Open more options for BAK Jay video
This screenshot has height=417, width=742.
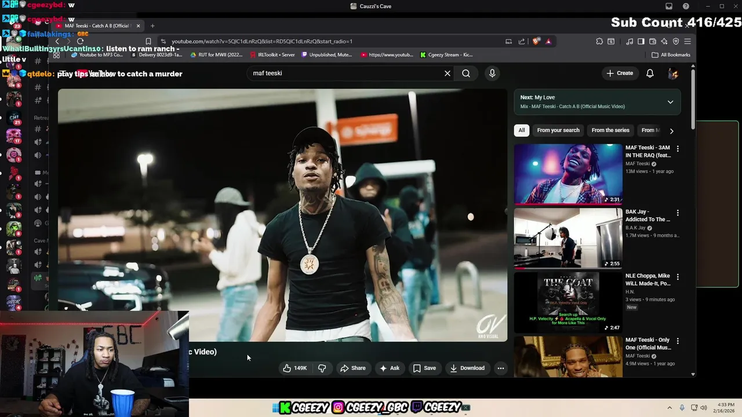click(678, 213)
